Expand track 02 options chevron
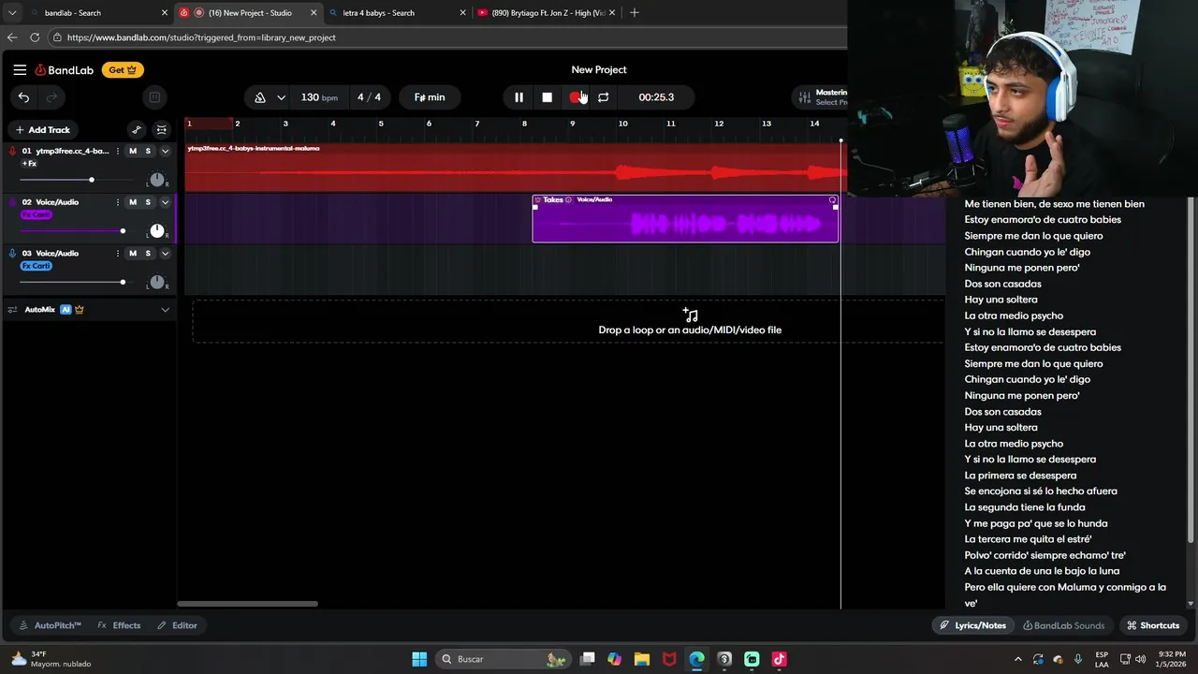This screenshot has height=674, width=1198. pos(165,202)
